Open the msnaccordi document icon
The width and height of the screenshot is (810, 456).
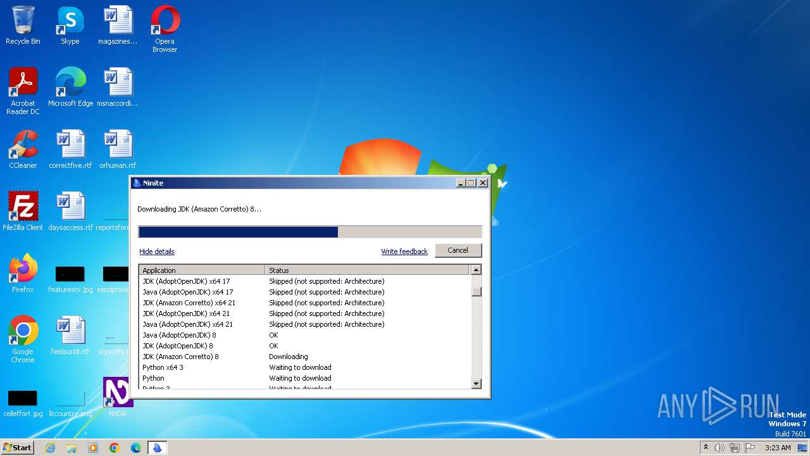pyautogui.click(x=118, y=87)
